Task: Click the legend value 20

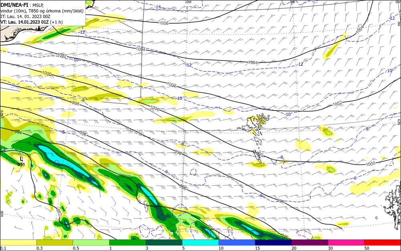Action: point(294,248)
